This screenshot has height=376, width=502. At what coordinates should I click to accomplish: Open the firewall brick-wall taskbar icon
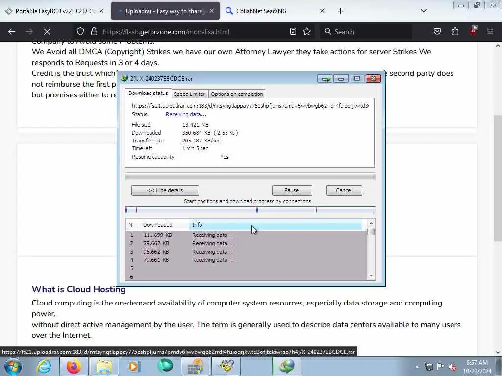(x=195, y=366)
